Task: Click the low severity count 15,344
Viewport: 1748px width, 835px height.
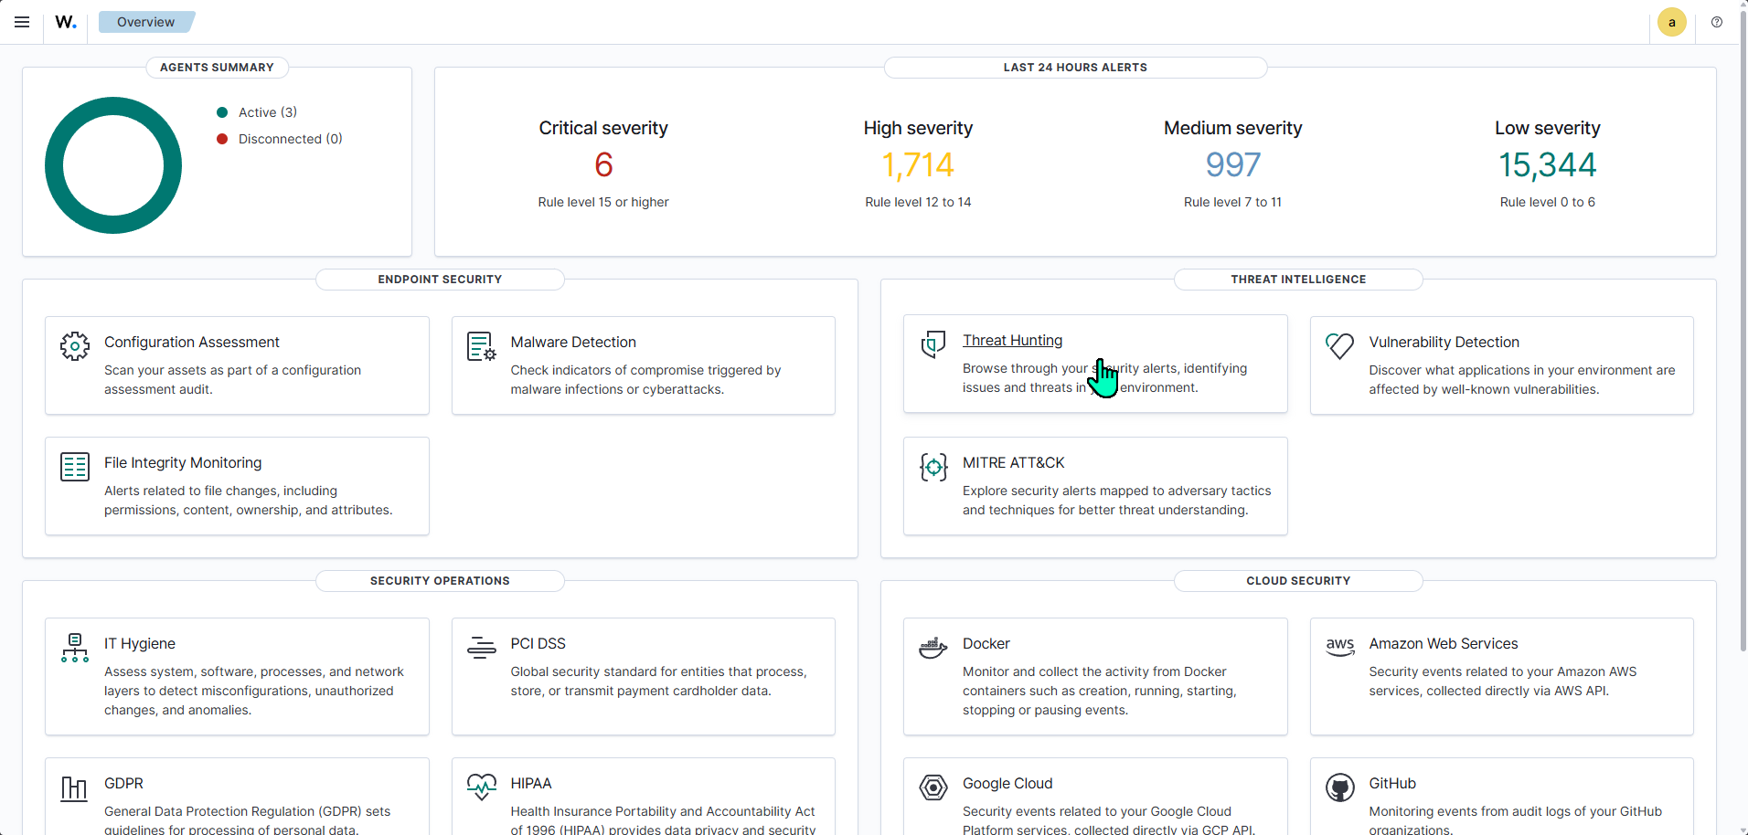Action: point(1547,164)
